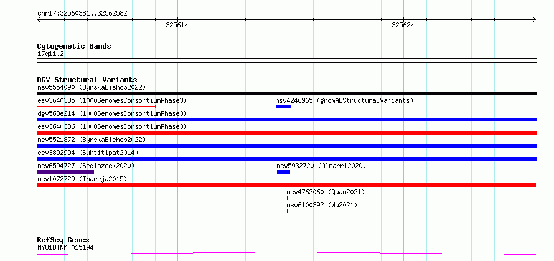The height and width of the screenshot is (261, 554).
Task: Click the magenta MYO1D gene line
Action: 286,254
